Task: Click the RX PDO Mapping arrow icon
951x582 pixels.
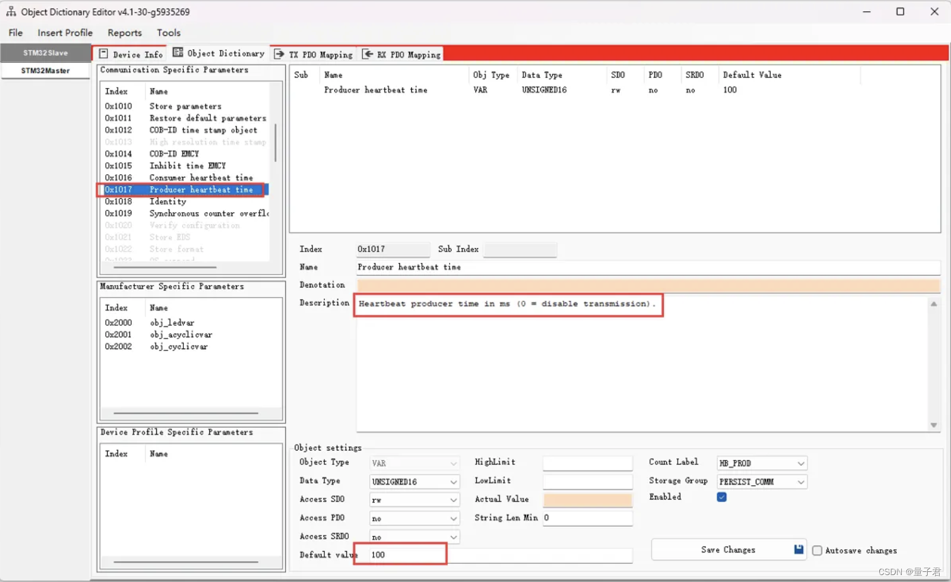Action: pyautogui.click(x=368, y=54)
